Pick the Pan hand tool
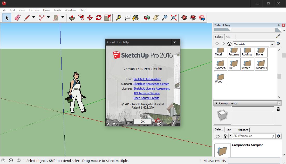The image size is (286, 164). click(x=155, y=18)
